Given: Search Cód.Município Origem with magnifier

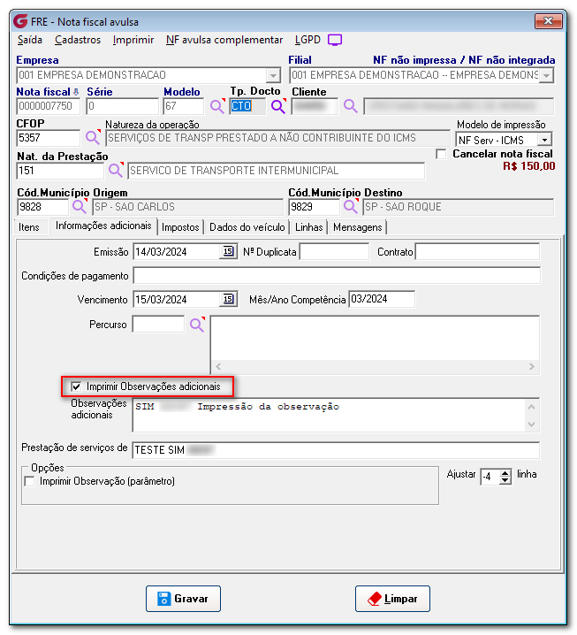Looking at the screenshot, I should (80, 207).
